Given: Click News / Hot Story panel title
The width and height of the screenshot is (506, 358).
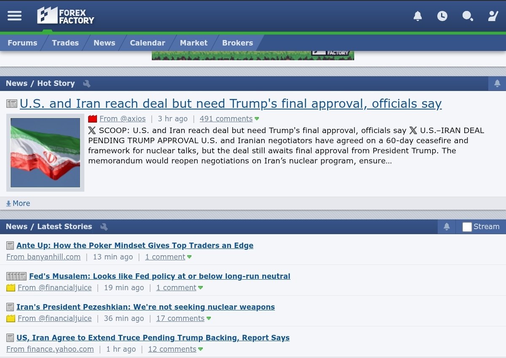Looking at the screenshot, I should [40, 83].
